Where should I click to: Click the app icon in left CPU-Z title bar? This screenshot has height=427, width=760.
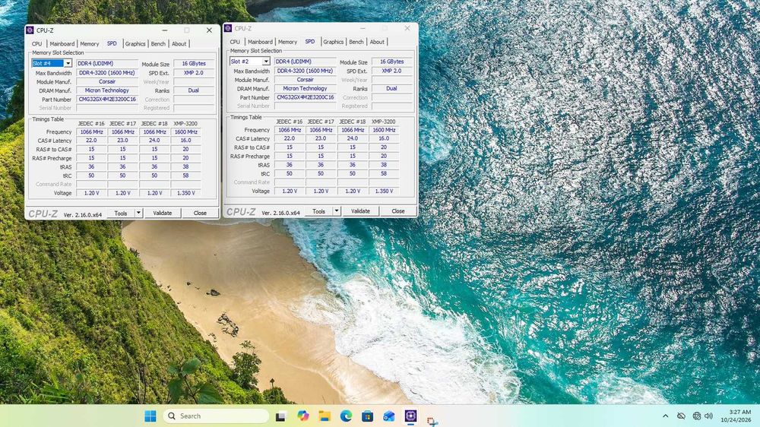pyautogui.click(x=30, y=30)
